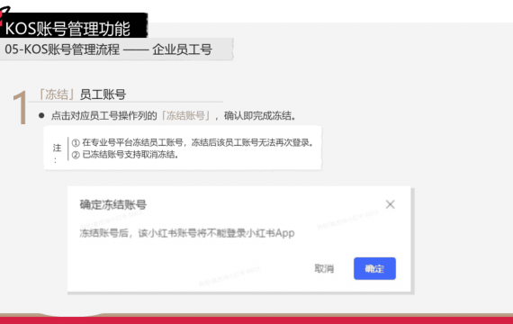Select the dialog title 确定冻结账号

pyautogui.click(x=113, y=205)
